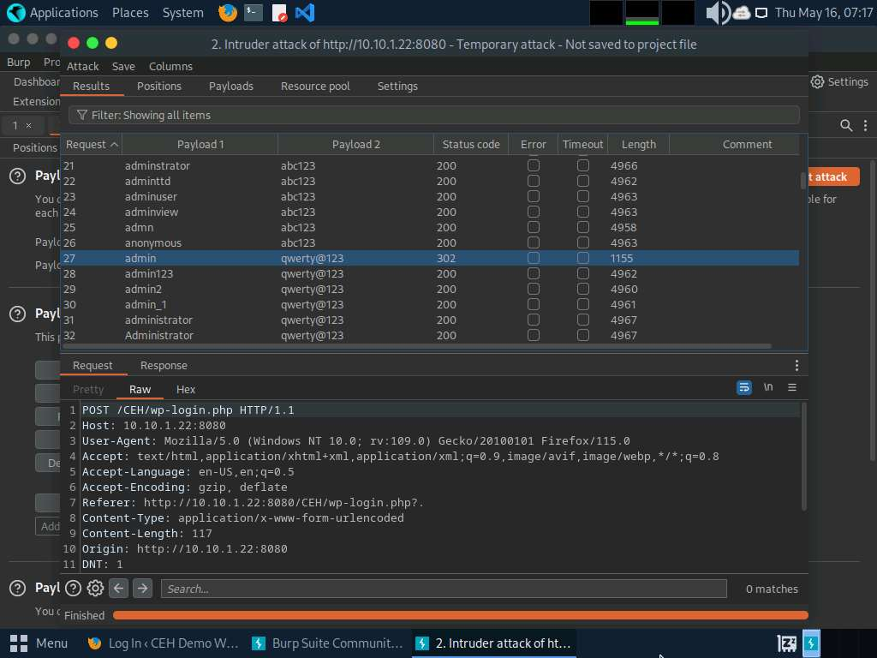Viewport: 877px width, 658px height.
Task: Click the workspace switcher tray icon
Action: point(786,643)
